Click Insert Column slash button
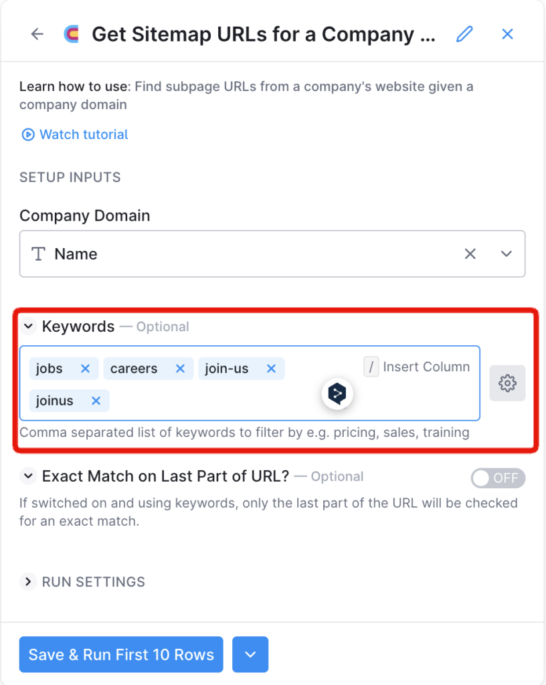546x685 pixels. pos(371,367)
